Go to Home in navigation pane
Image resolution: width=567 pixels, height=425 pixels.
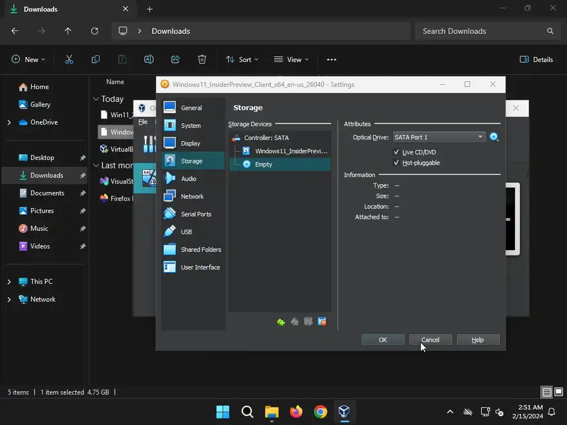[39, 87]
